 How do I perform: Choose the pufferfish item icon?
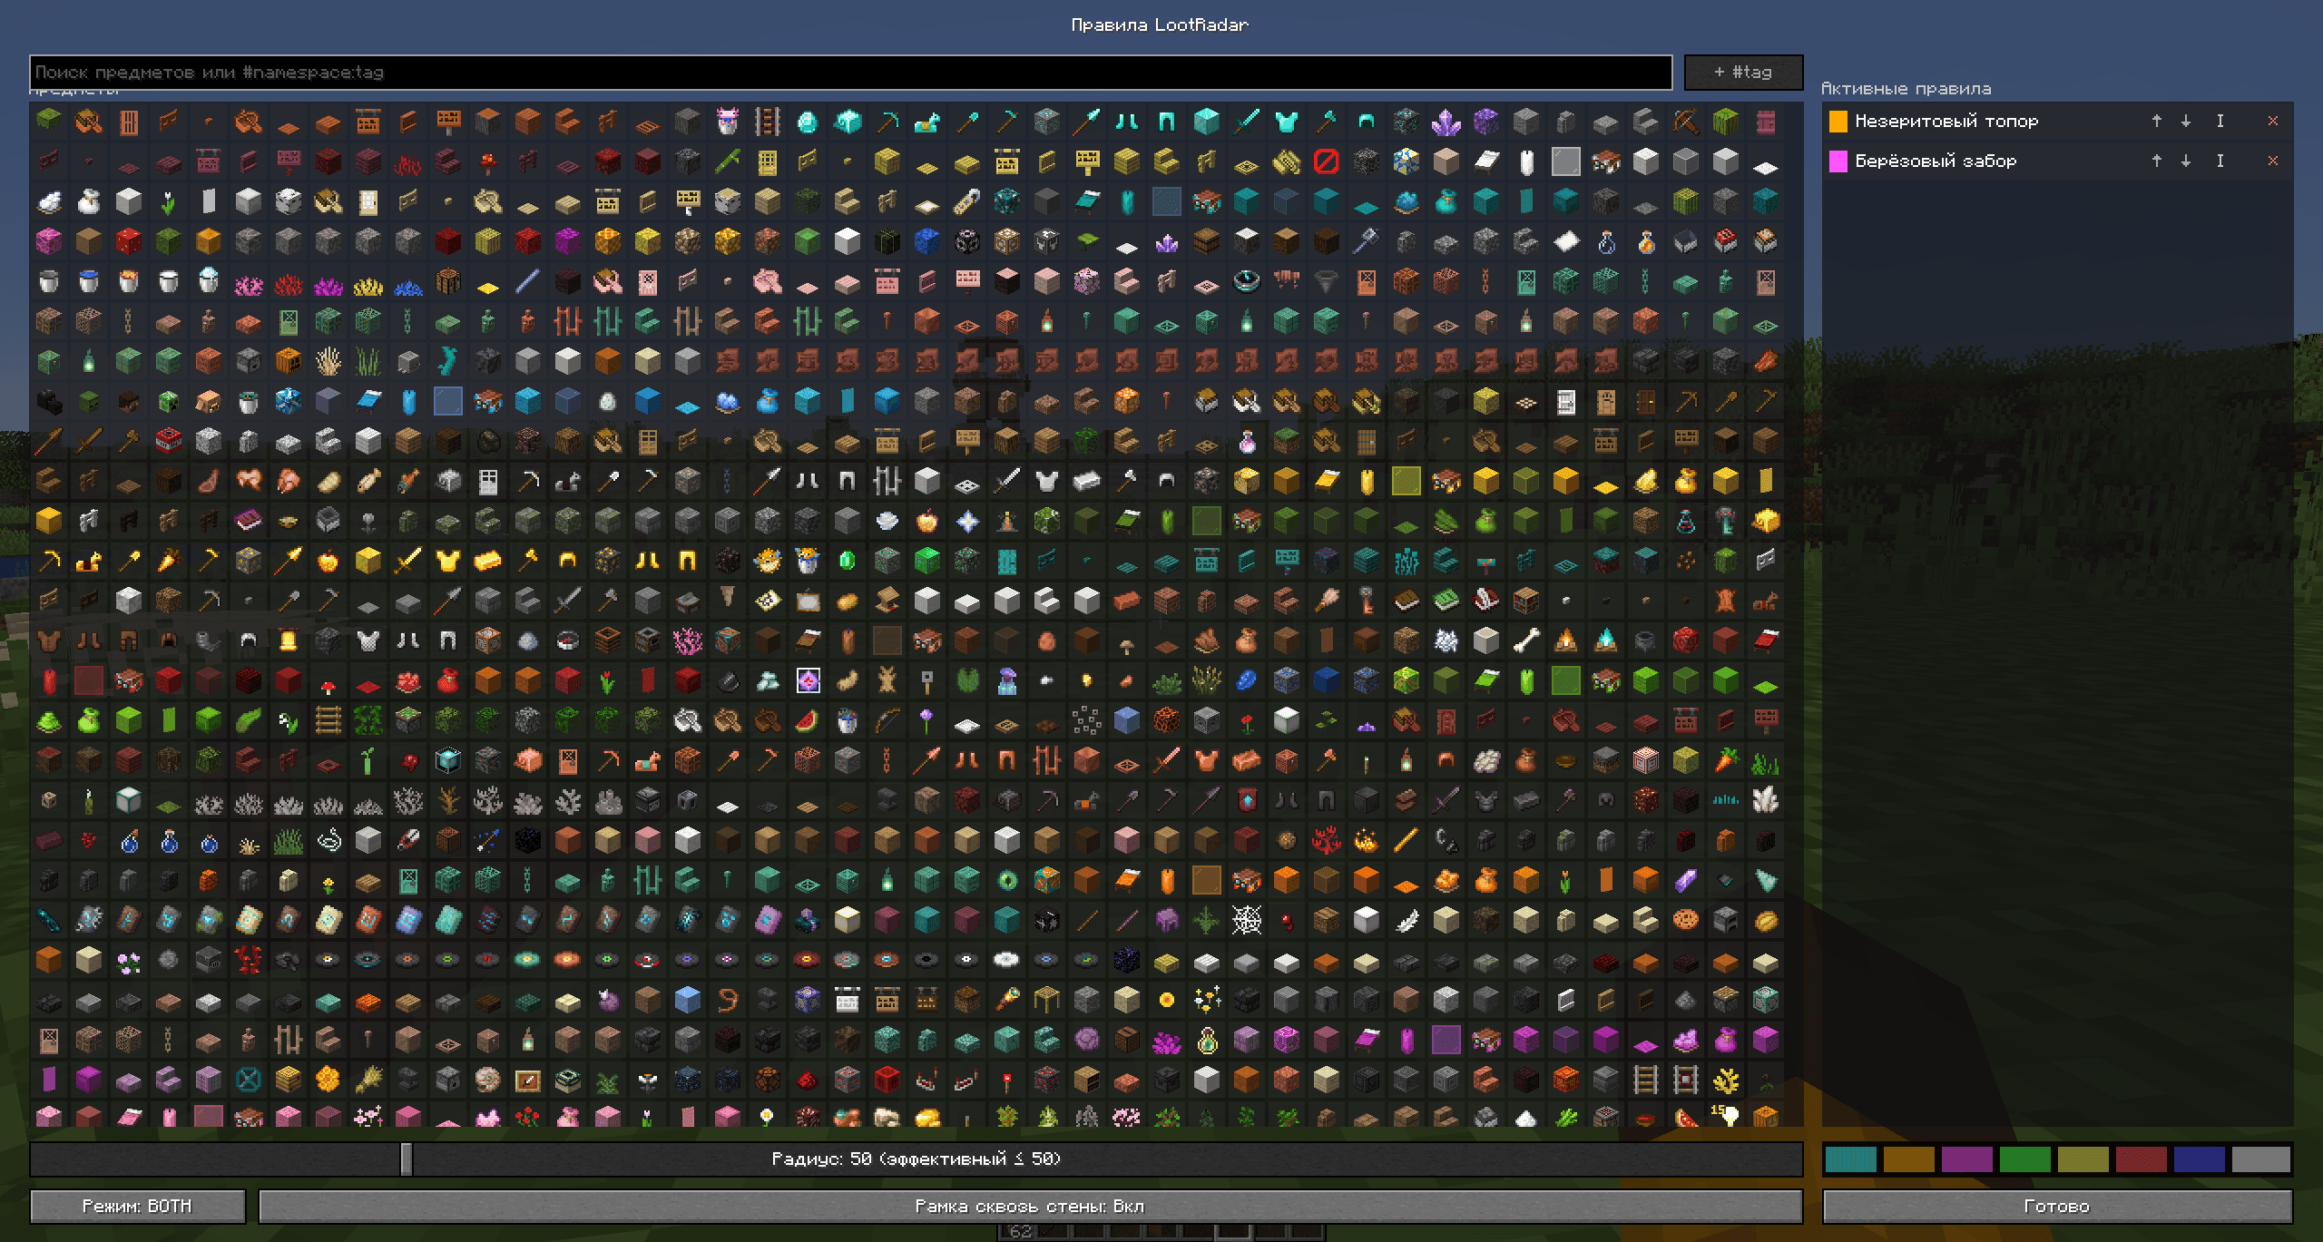point(767,561)
